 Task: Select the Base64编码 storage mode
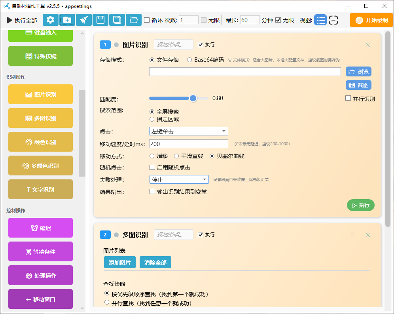189,60
